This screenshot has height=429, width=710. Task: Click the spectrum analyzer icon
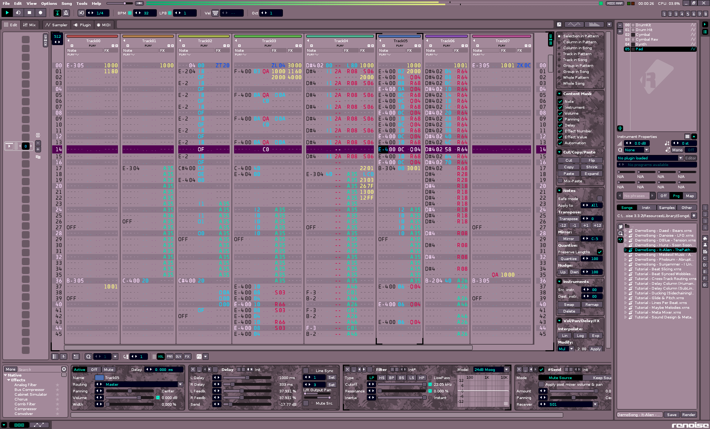[594, 24]
